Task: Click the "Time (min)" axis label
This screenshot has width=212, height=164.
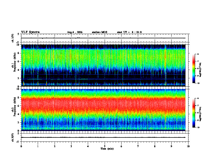Action: 107,149
